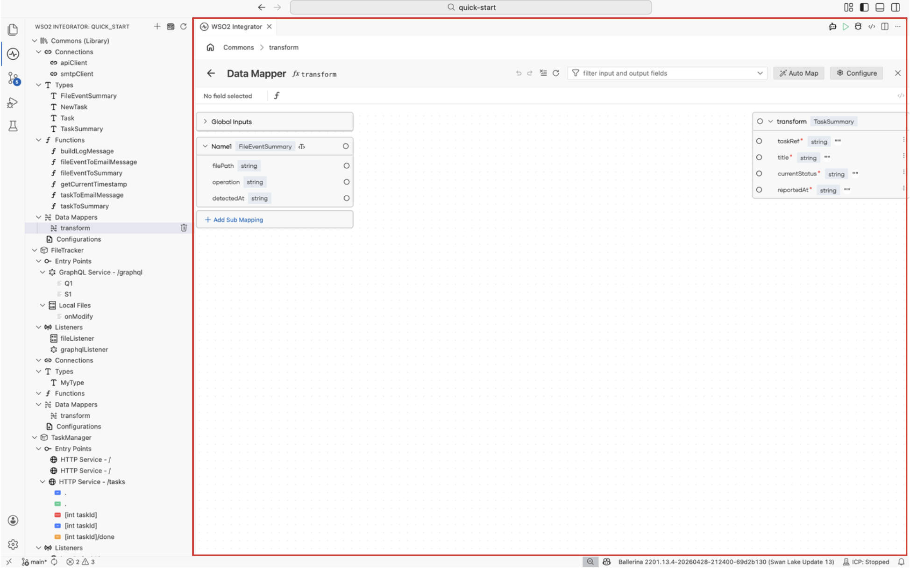The image size is (910, 571).
Task: Click Commons in the breadcrumb
Action: (238, 47)
